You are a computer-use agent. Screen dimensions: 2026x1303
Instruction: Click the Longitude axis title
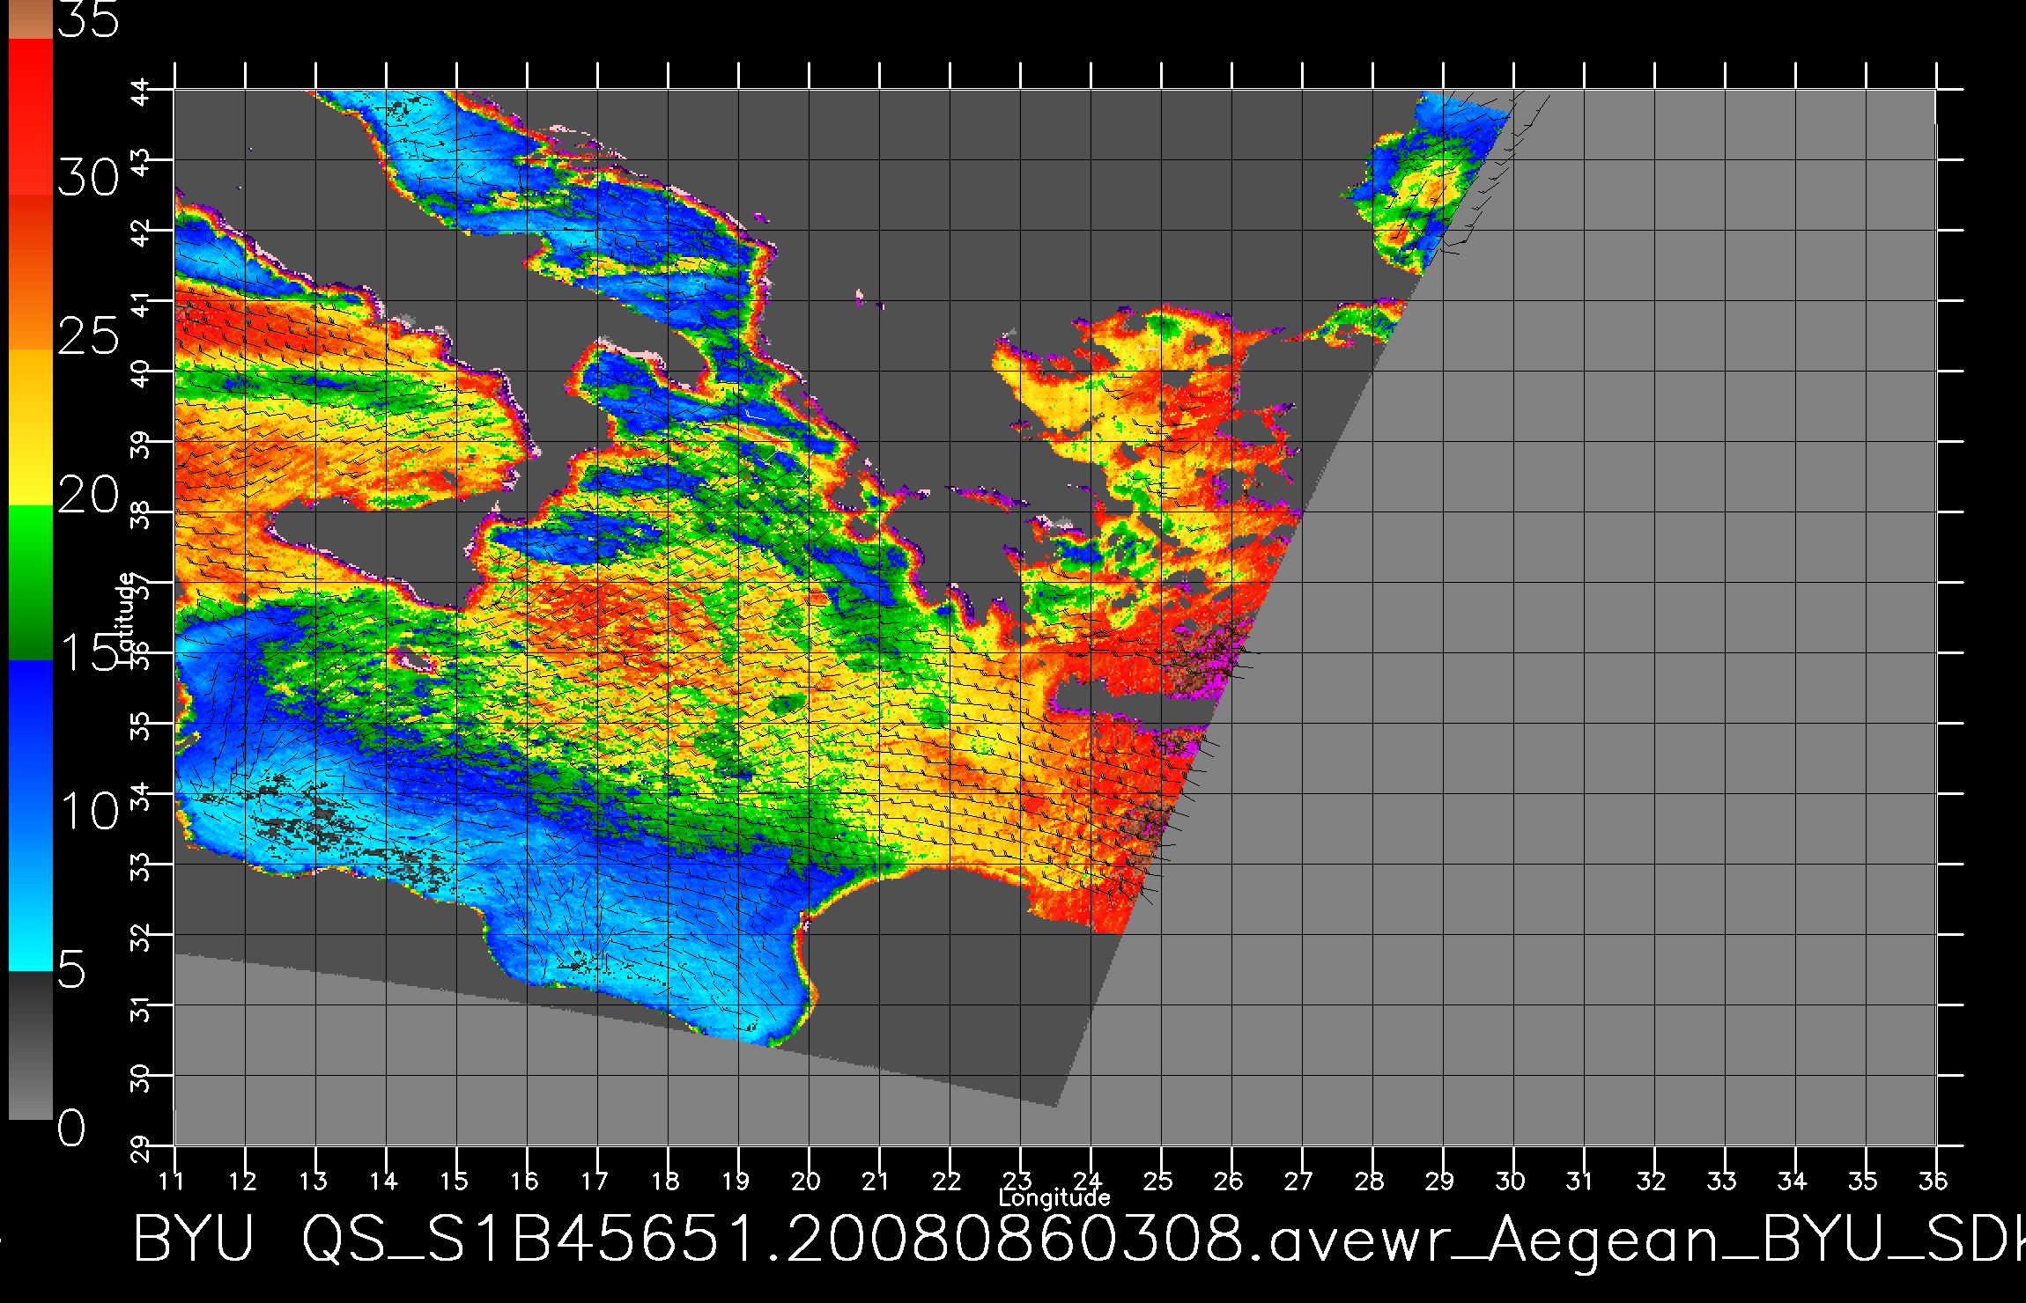tap(1054, 1197)
